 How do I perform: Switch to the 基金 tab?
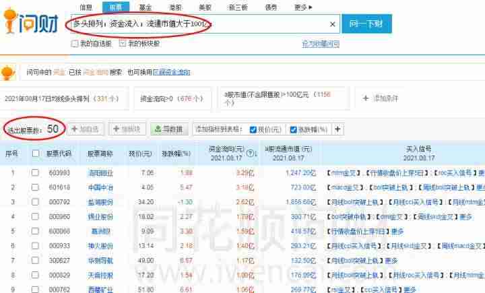[145, 7]
